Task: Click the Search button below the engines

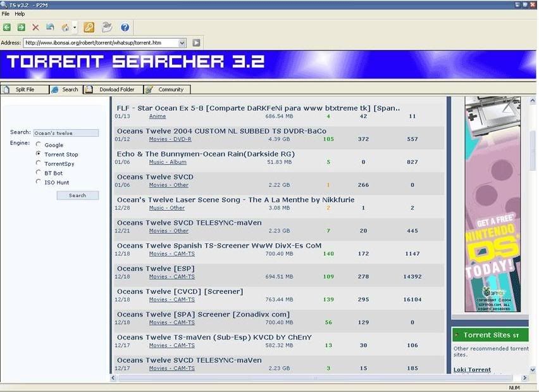Action: click(78, 196)
